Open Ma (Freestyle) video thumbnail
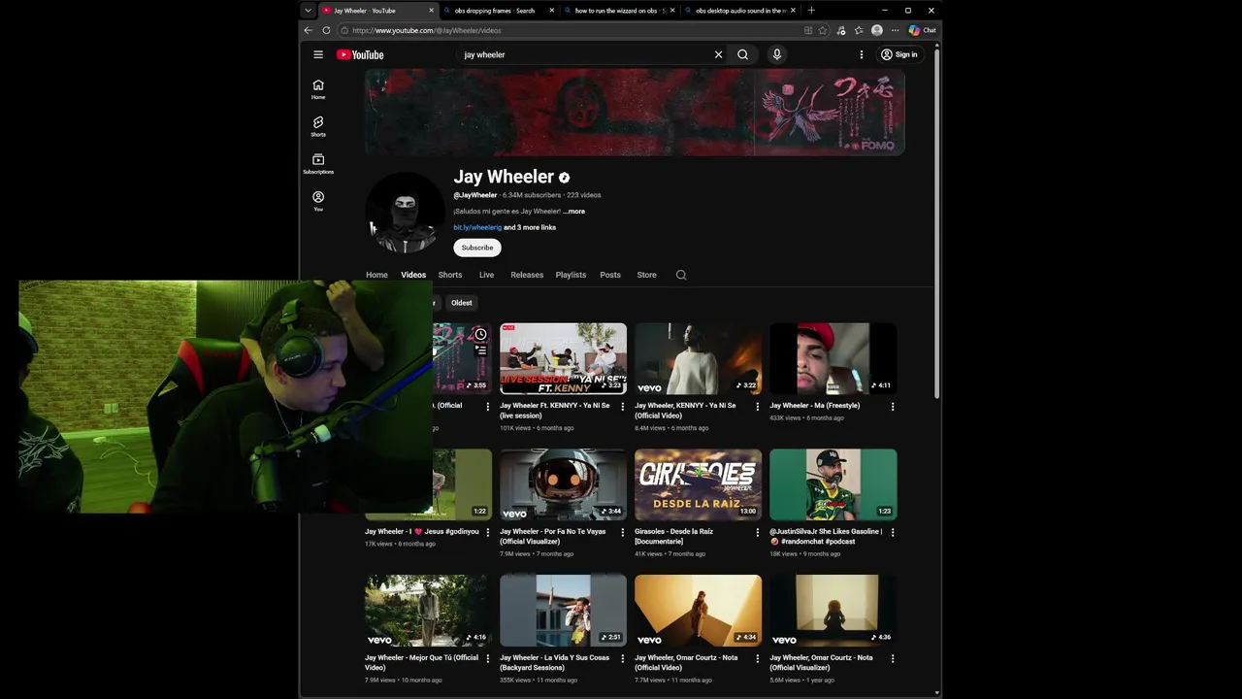Image resolution: width=1242 pixels, height=699 pixels. coord(833,358)
